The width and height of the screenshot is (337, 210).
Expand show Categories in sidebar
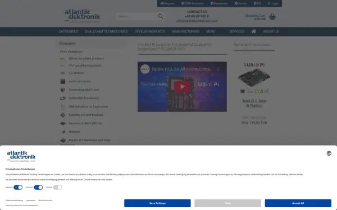tap(71, 52)
